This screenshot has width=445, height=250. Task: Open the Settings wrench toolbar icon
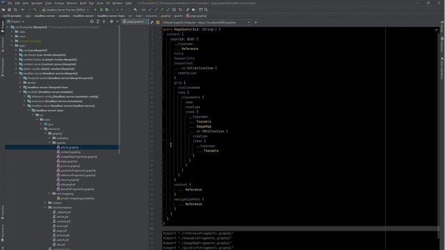click(x=188, y=10)
